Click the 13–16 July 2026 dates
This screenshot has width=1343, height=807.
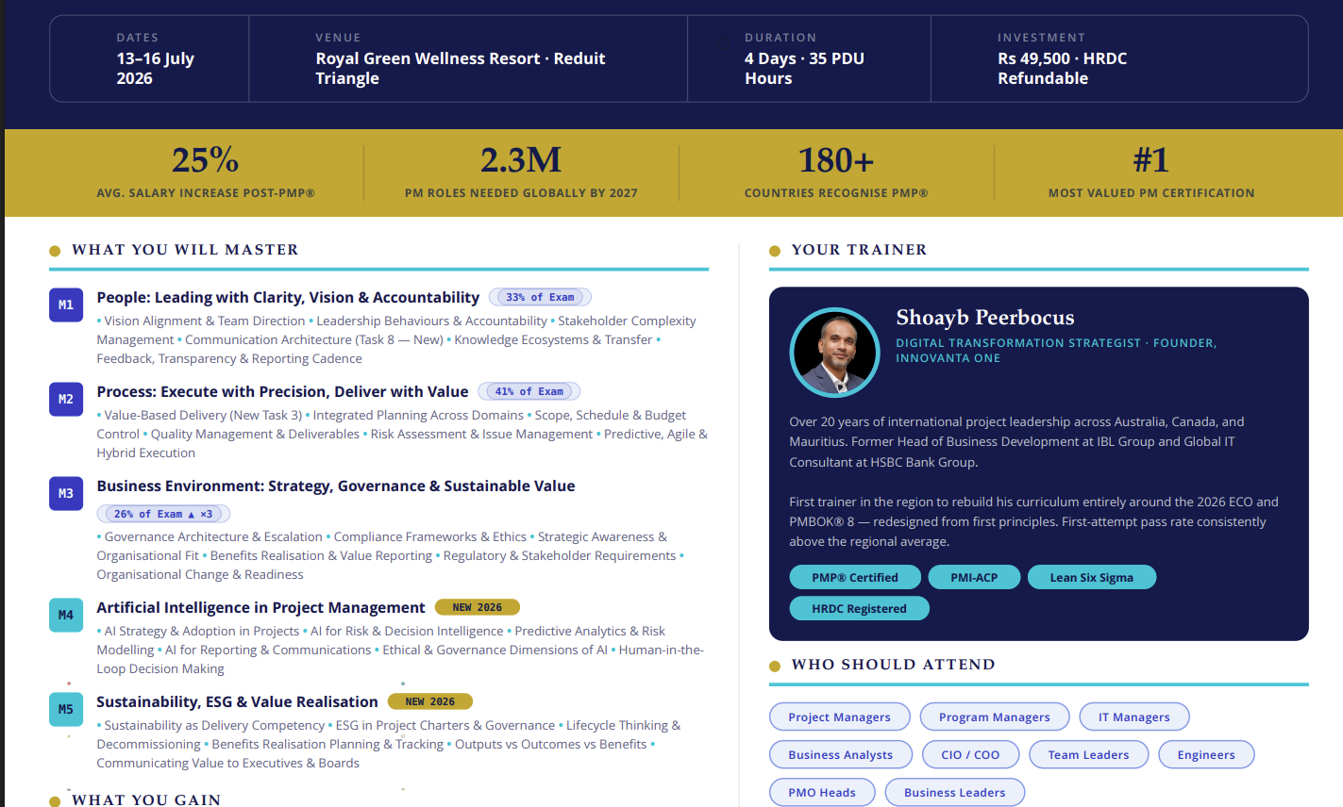(x=155, y=68)
